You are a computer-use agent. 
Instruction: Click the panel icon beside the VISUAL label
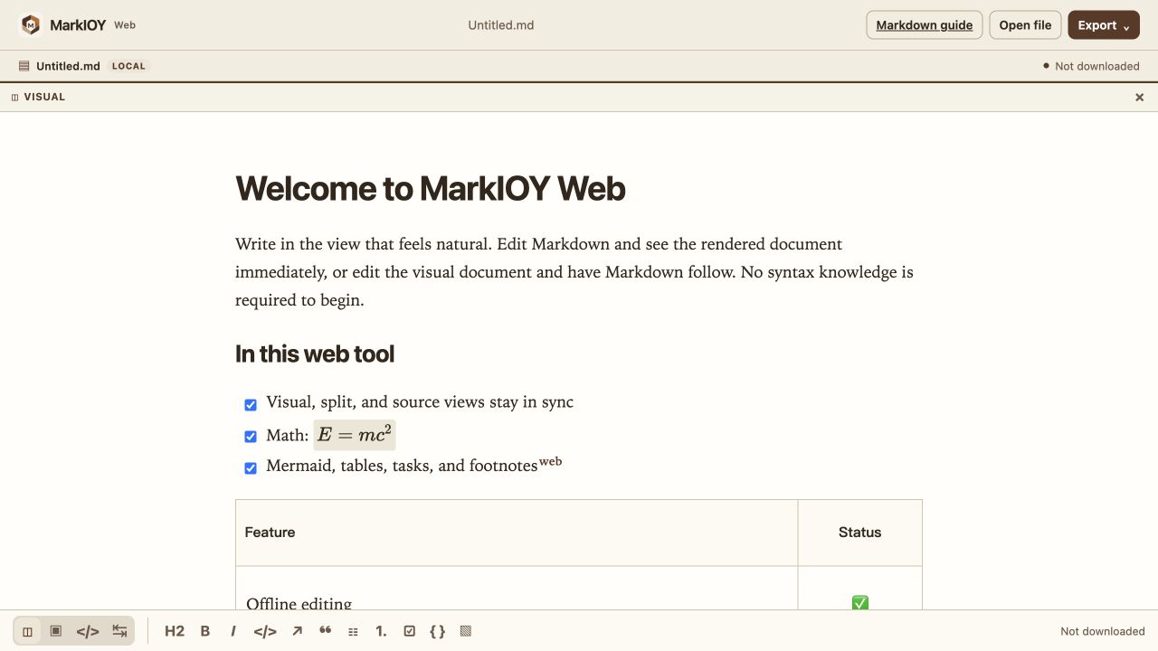[14, 97]
